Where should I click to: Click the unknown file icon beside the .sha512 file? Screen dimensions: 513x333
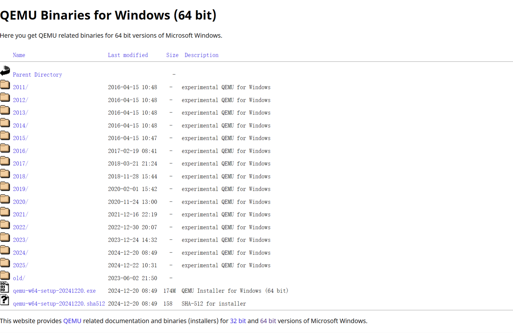[4, 300]
